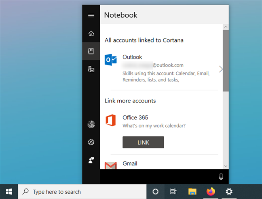The height and width of the screenshot is (199, 262).
Task: Click the vertical scrollbar thumb
Action: click(x=226, y=61)
